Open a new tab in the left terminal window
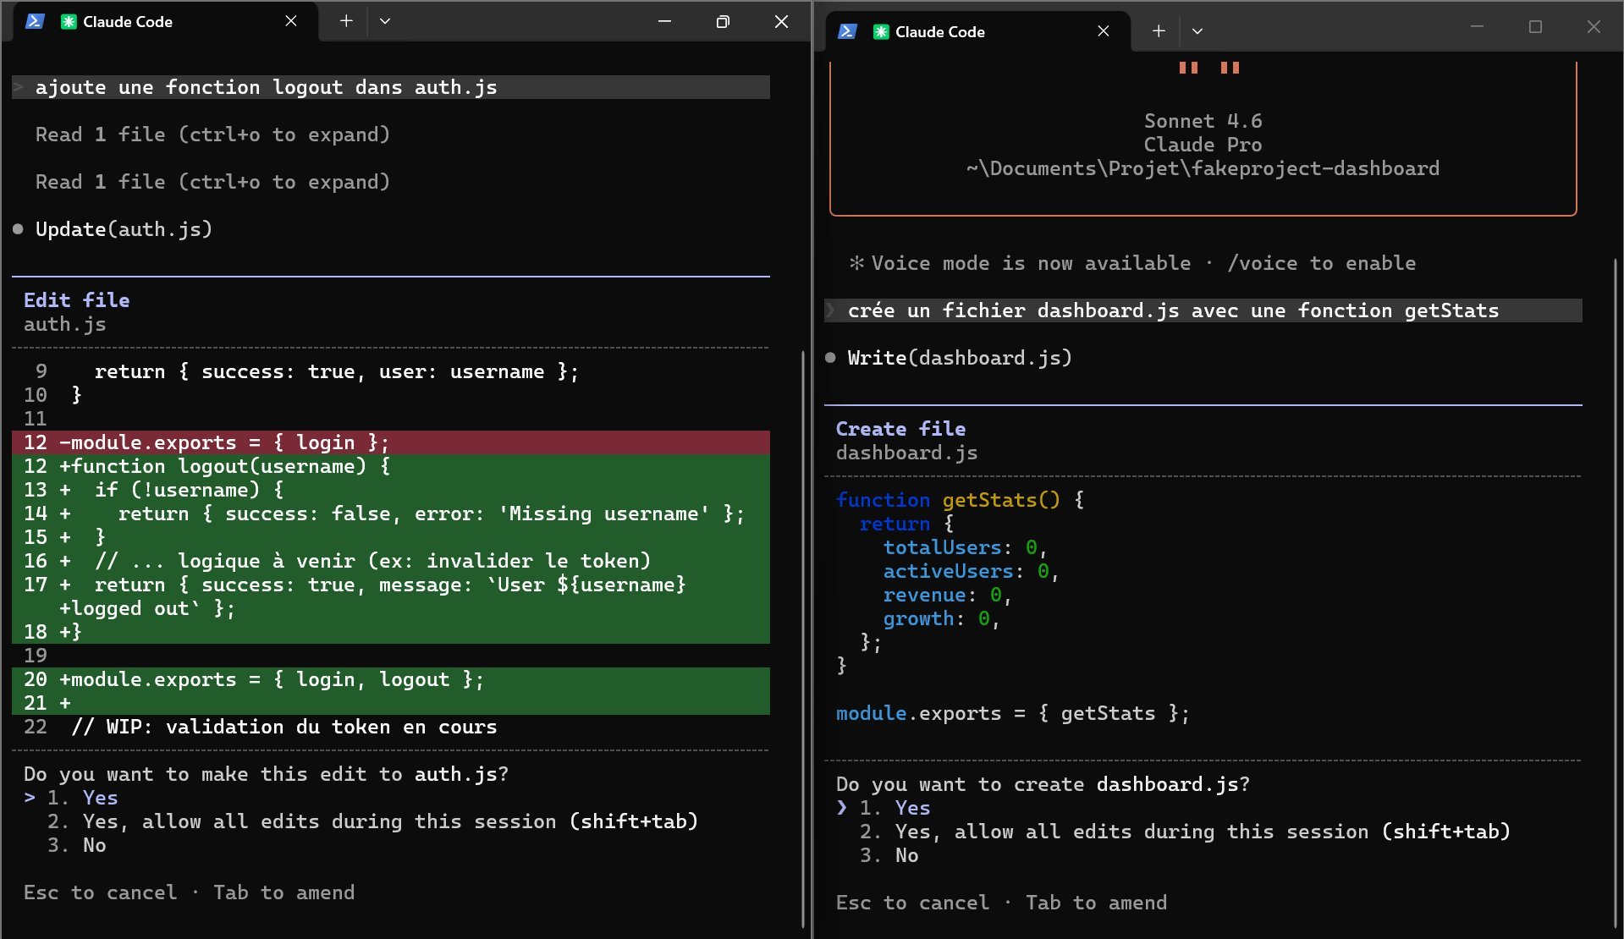Viewport: 1624px width, 939px height. (346, 21)
